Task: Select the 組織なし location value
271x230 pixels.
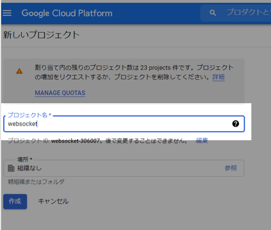Action: [x=29, y=168]
